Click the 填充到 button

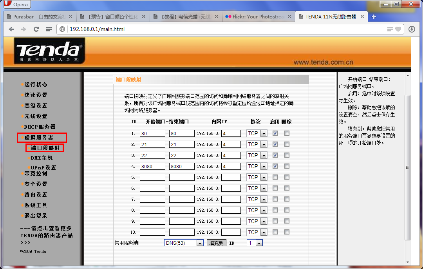(217, 243)
